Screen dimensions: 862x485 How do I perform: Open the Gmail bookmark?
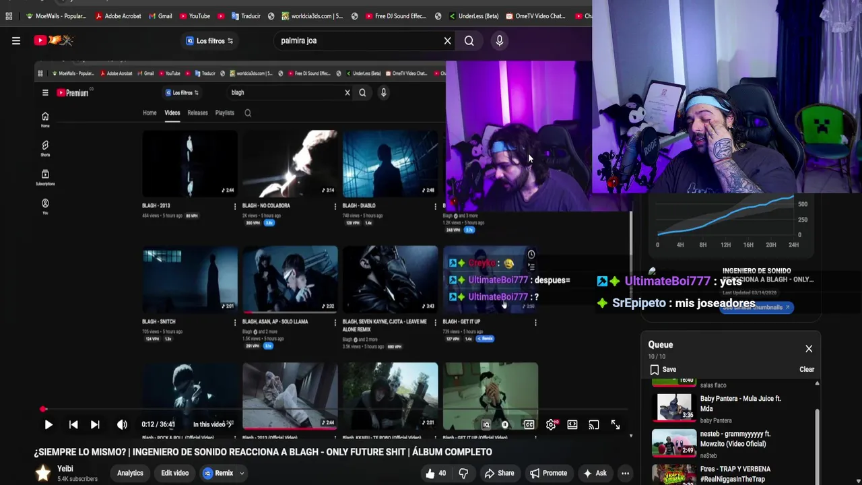(x=160, y=16)
